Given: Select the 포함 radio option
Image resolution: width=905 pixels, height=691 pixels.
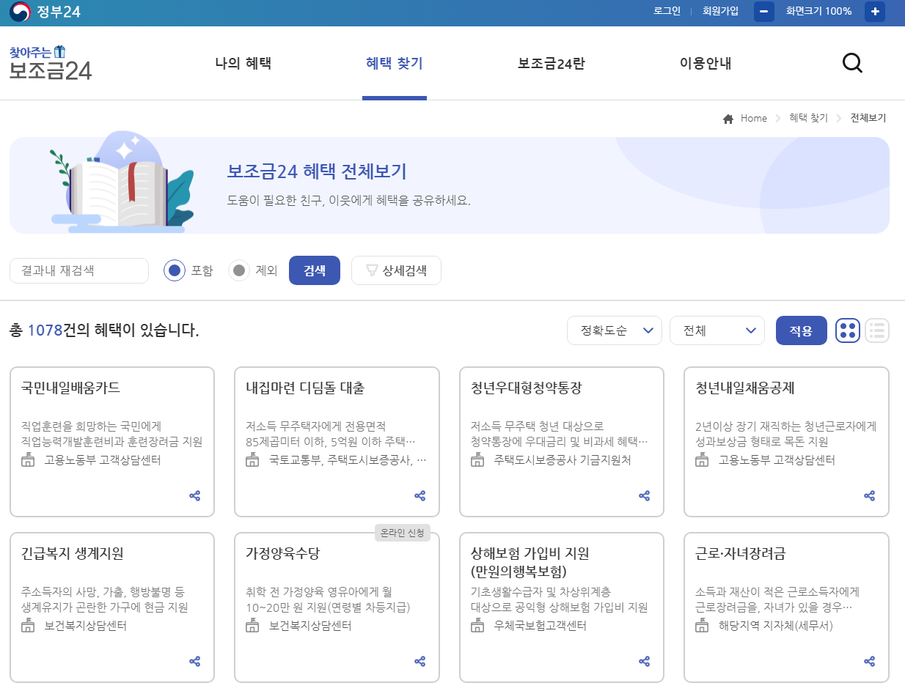Looking at the screenshot, I should [175, 270].
